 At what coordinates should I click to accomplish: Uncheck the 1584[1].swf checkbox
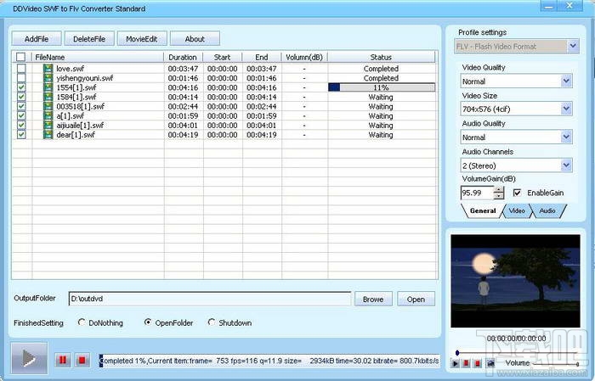tap(21, 97)
